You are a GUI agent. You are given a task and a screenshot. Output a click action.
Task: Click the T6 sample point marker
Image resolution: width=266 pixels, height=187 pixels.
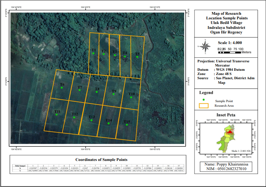62,88
